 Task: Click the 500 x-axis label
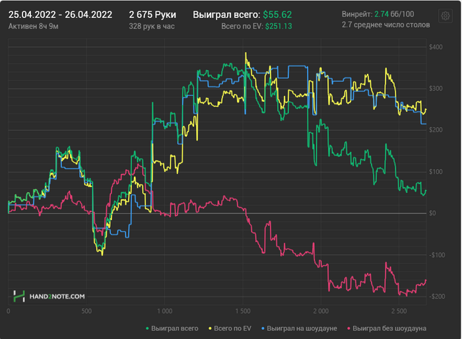click(x=86, y=311)
